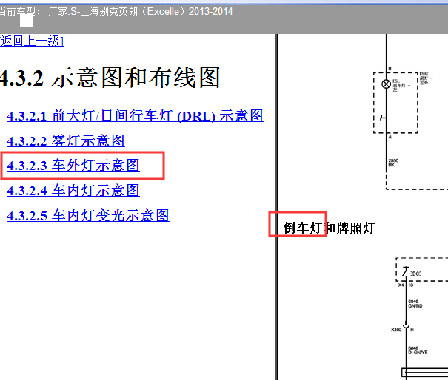Click the 4.3.2 示意图和布线图 heading
448x380 pixels.
[110, 78]
